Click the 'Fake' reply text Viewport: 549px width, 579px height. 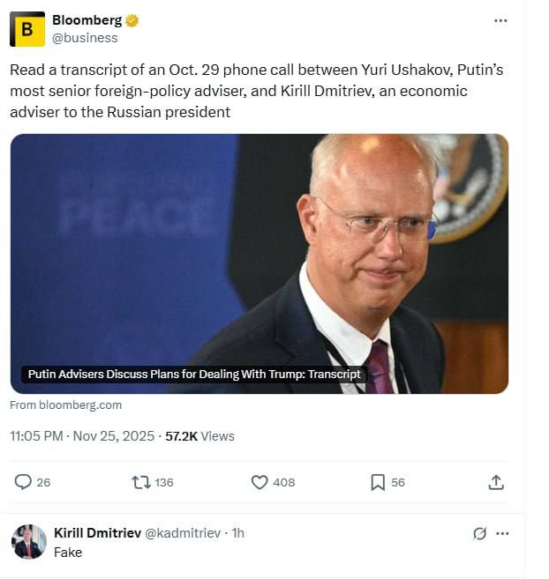coord(68,553)
